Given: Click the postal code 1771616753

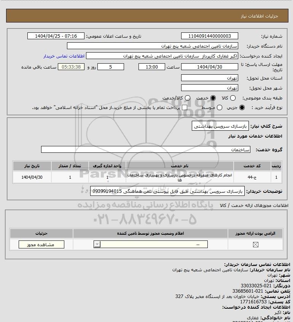Looking at the screenshot, I should [253, 302].
